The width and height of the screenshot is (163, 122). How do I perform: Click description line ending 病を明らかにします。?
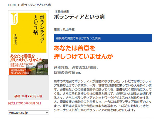pos(95,110)
